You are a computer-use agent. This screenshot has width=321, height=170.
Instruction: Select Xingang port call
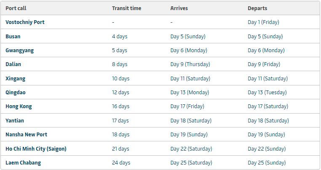pos(15,79)
